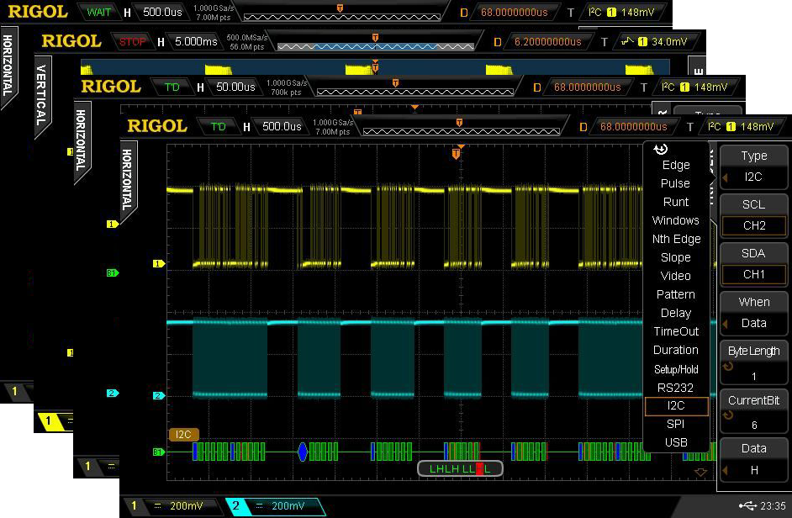This screenshot has width=792, height=518.
Task: Click the cyan channel 2 ground marker on front grid
Action: pyautogui.click(x=159, y=395)
